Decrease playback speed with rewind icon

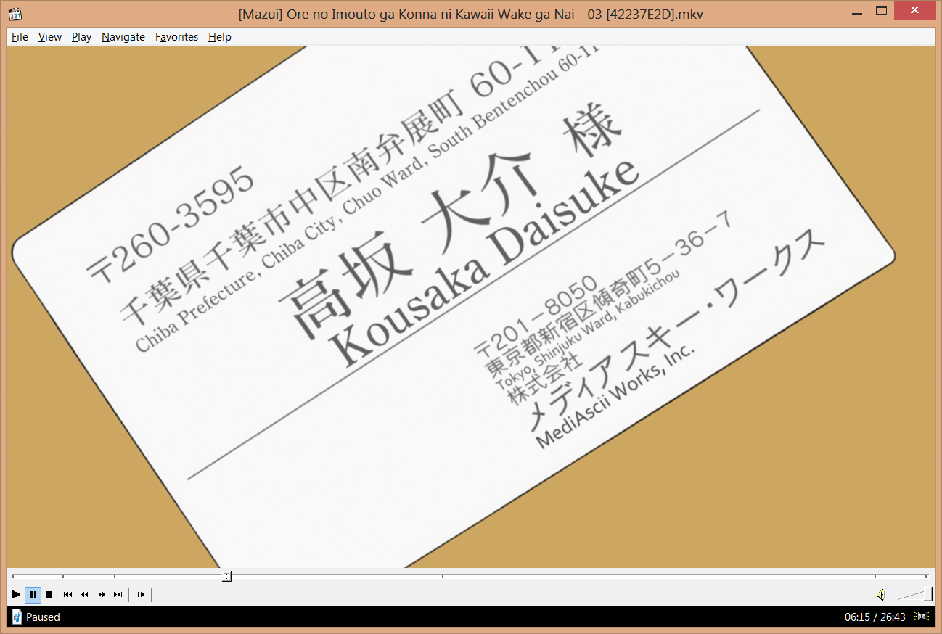pos(84,595)
